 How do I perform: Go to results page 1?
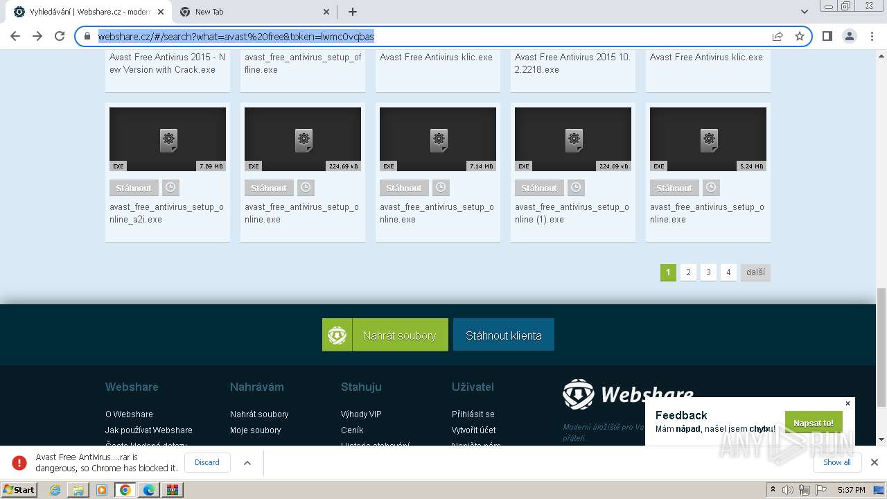[x=668, y=272]
